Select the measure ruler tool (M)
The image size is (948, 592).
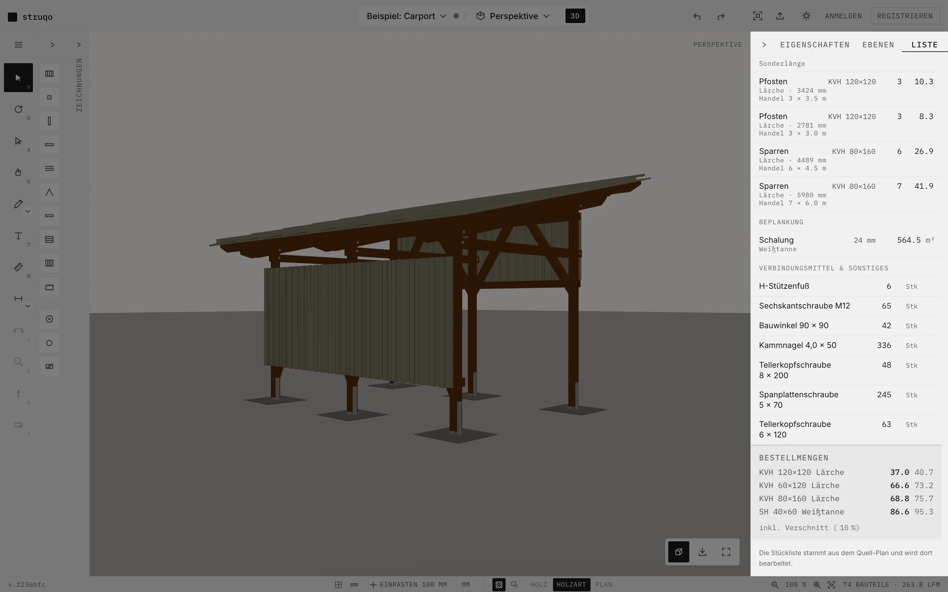click(x=18, y=267)
